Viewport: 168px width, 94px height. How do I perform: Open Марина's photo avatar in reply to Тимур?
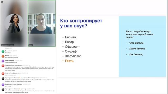[3, 90]
